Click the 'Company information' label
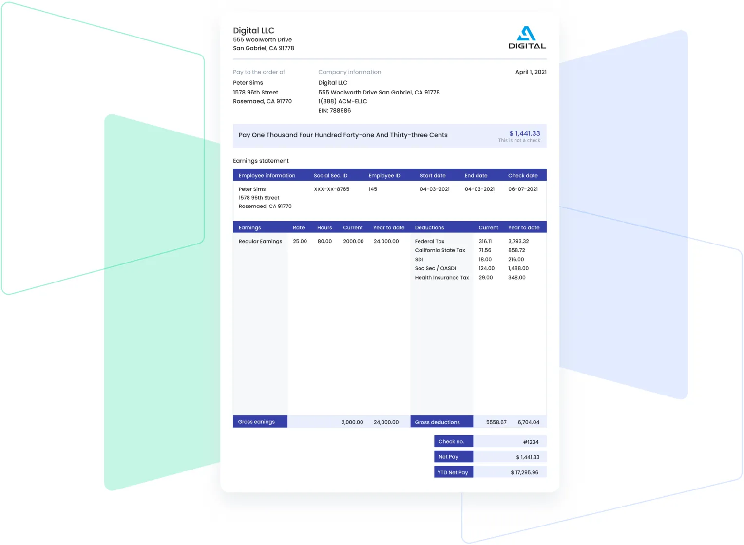Screen dimensions: 744x545 [349, 72]
